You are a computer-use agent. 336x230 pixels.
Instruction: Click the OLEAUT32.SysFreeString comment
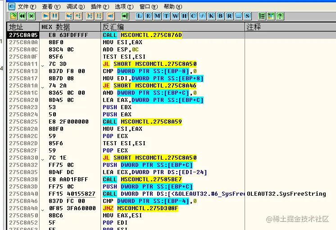pos(286,194)
